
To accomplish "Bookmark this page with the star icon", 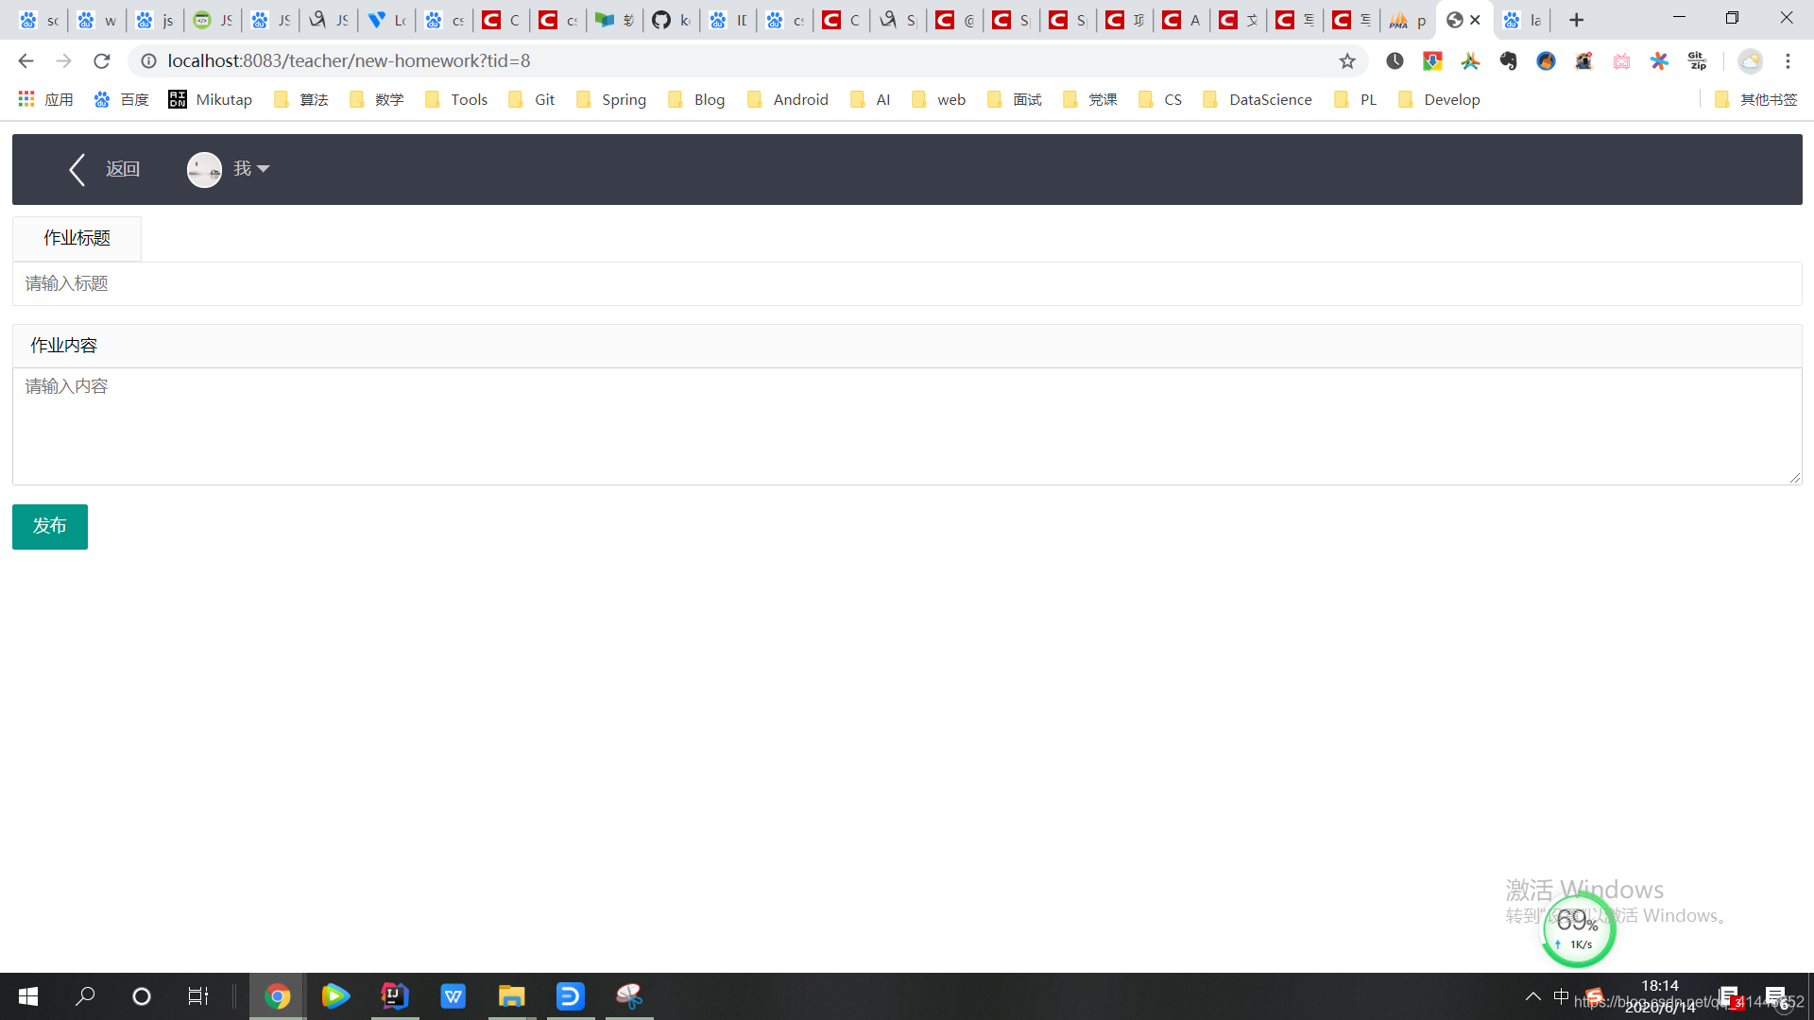I will tap(1347, 61).
